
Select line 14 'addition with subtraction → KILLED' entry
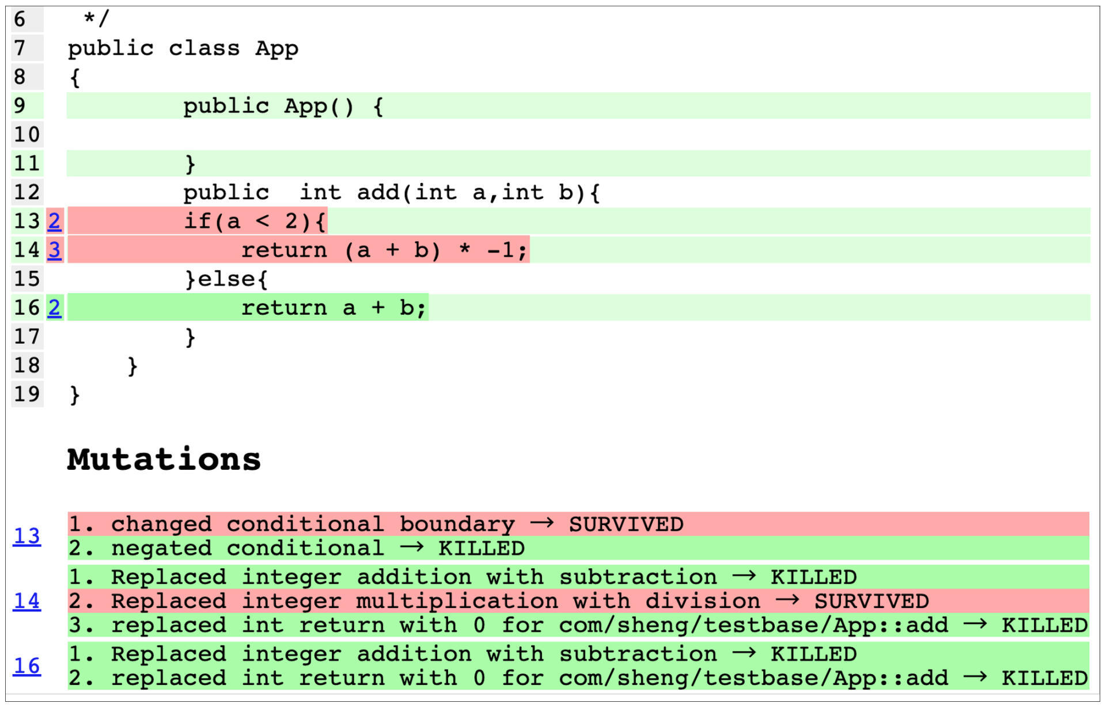pyautogui.click(x=578, y=577)
